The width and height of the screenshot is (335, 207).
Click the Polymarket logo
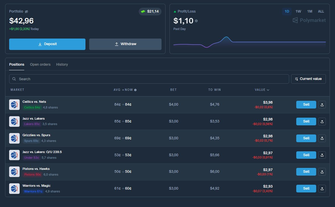coord(309,20)
